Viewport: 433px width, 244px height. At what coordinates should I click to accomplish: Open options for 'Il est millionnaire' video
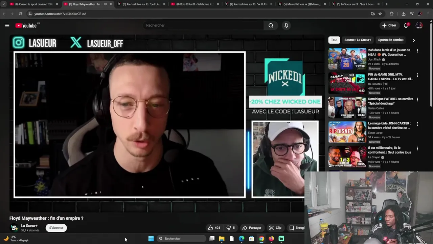click(x=417, y=148)
